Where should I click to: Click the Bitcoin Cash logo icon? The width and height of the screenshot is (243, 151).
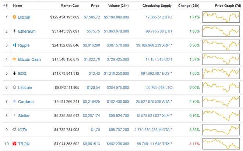[x=15, y=59]
